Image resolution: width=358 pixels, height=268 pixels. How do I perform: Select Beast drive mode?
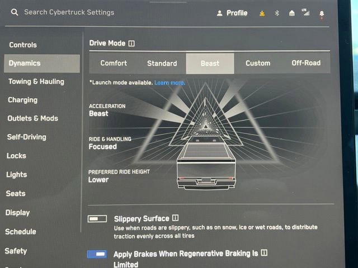[210, 63]
